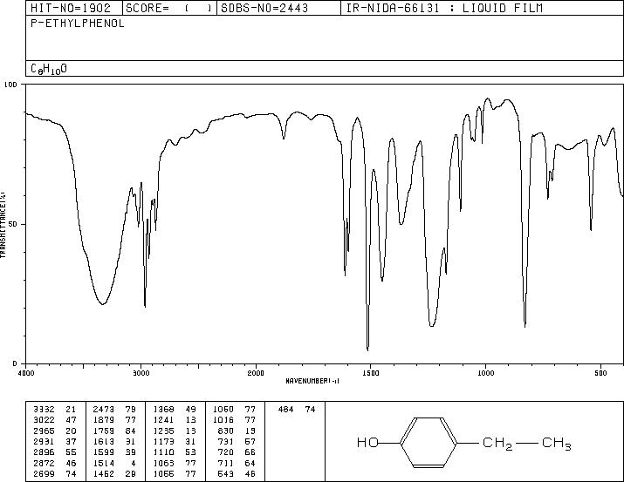Click the HO group in the structure
The width and height of the screenshot is (624, 482).
[367, 442]
